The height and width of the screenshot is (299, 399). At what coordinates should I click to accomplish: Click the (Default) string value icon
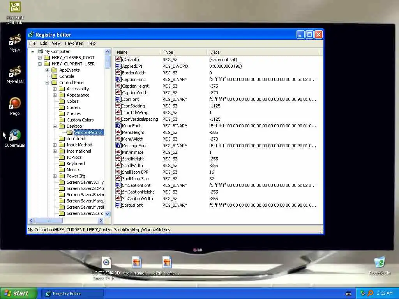click(118, 60)
